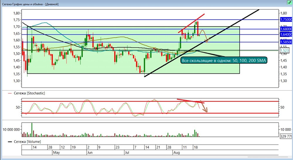Screen dimensions: 293x160
Task: Click the 10 000 000 label left of volume panel
Action: click(11, 130)
